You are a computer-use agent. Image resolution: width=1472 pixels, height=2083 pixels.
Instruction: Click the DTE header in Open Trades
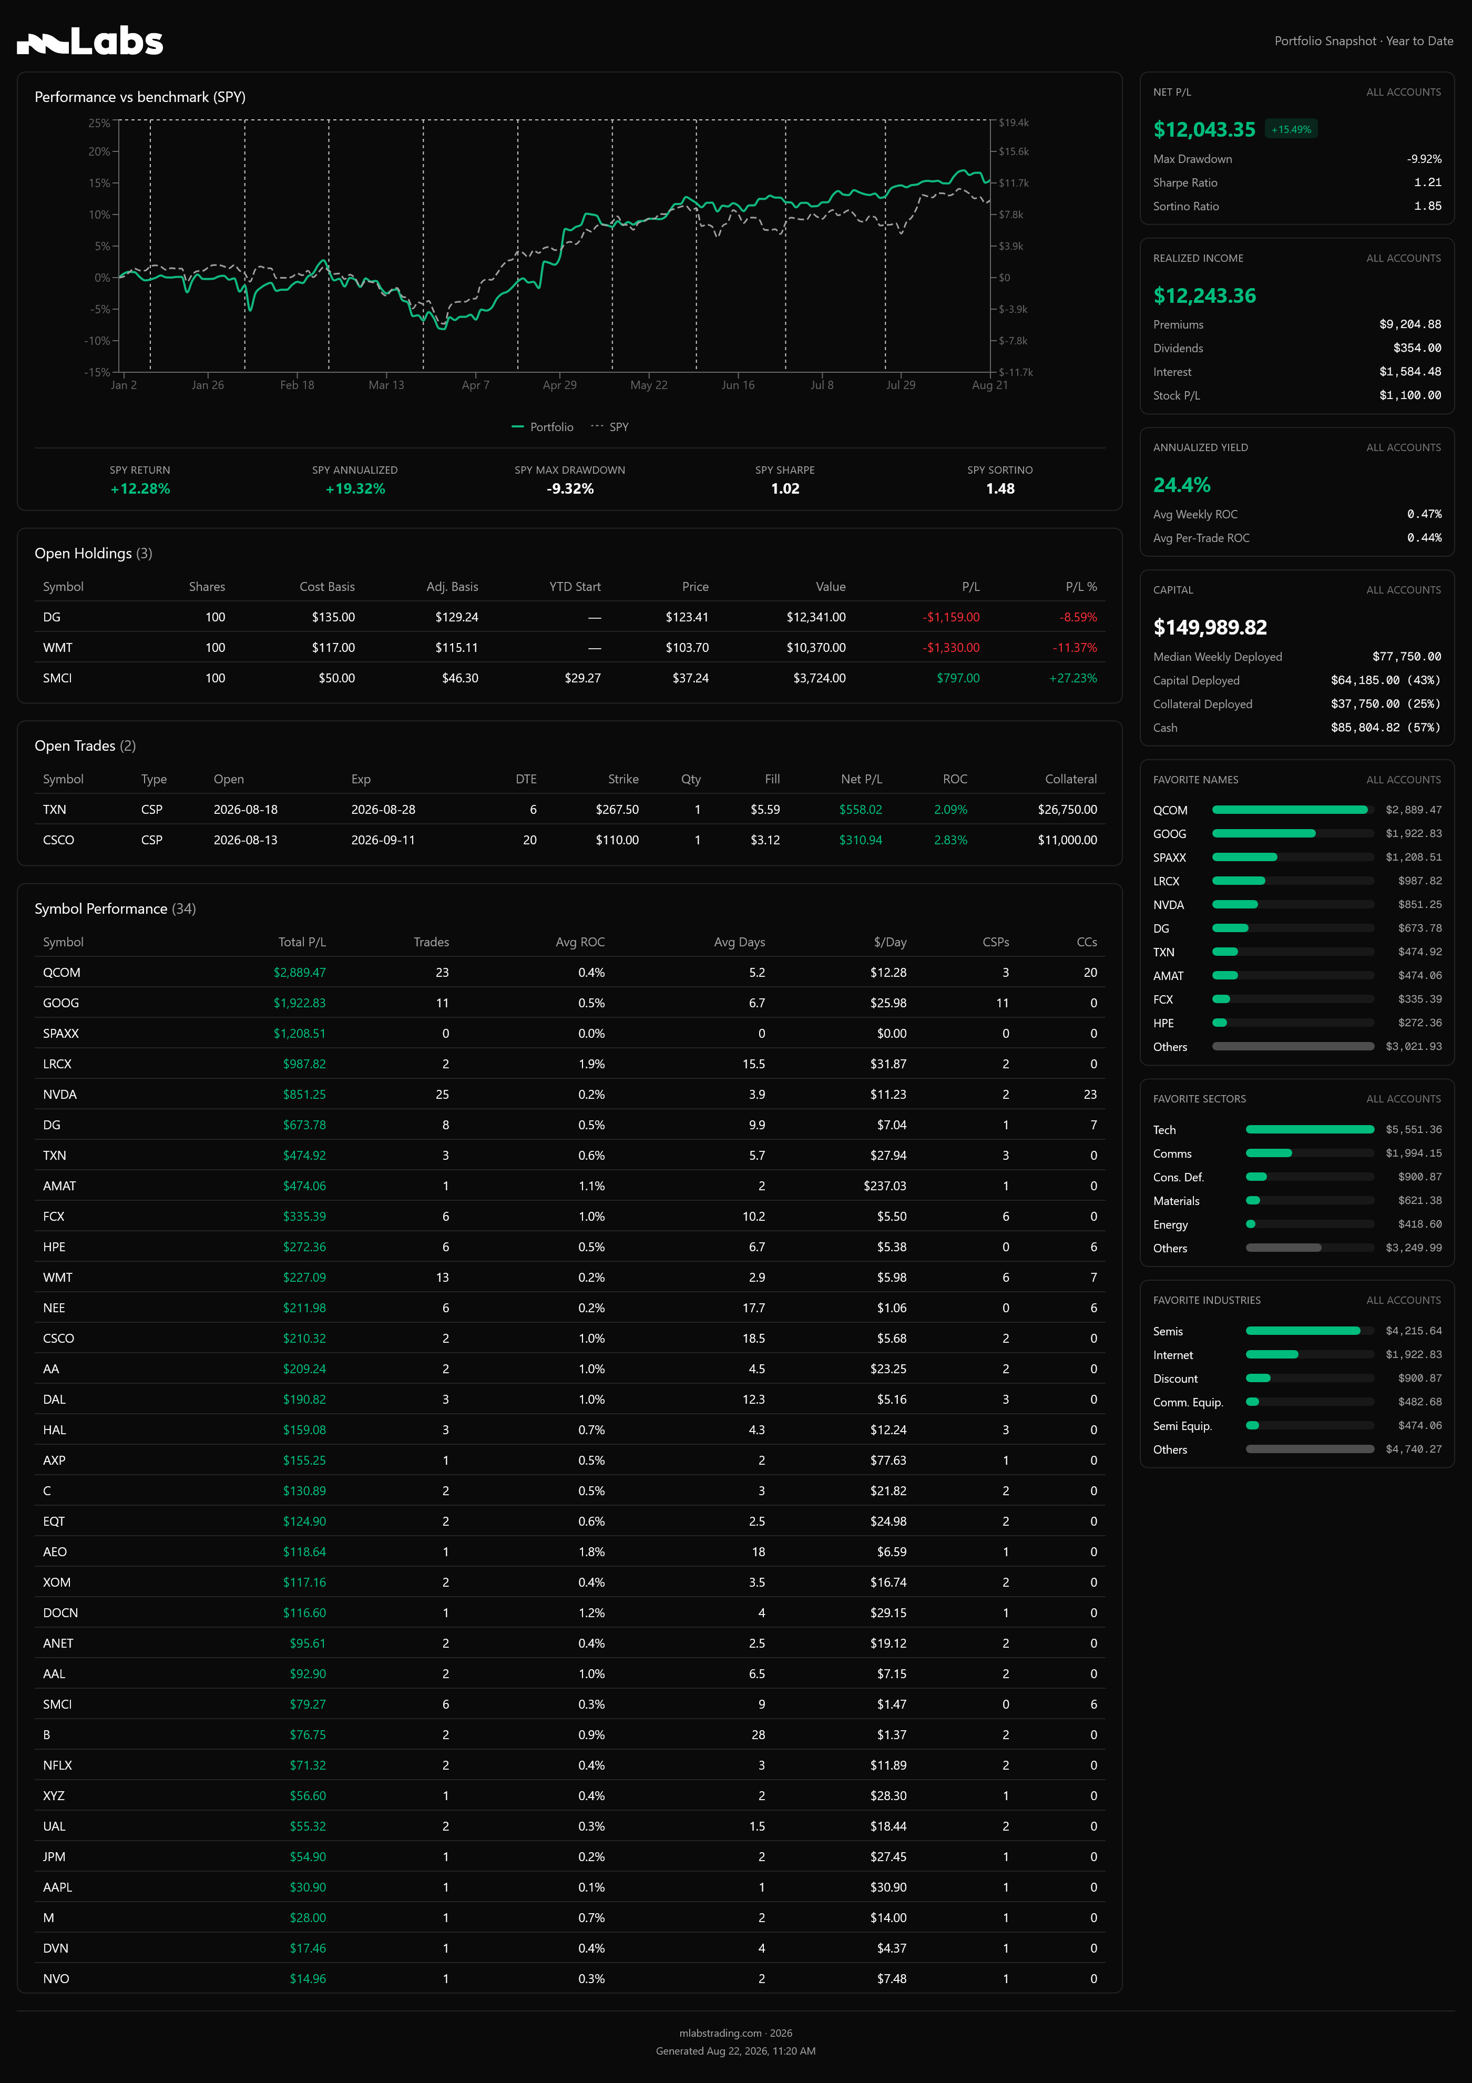(526, 779)
